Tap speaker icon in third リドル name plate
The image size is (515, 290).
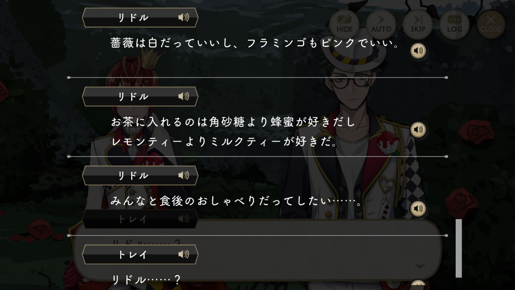coord(184,175)
